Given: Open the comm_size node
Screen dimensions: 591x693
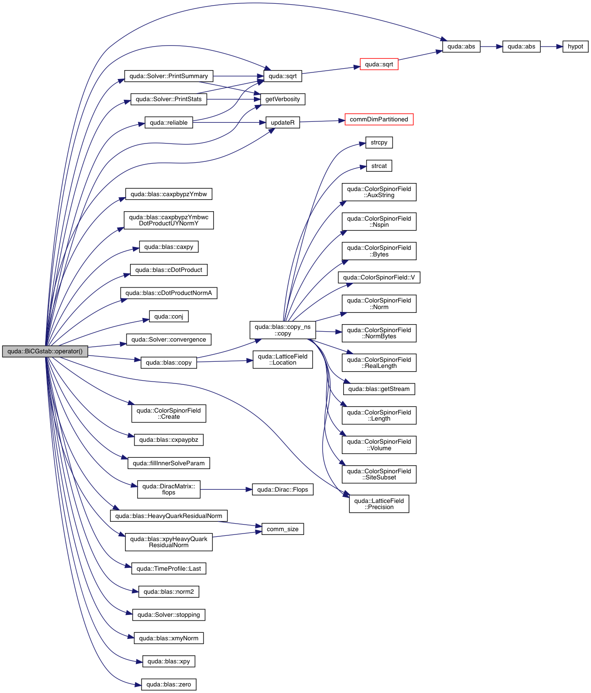Looking at the screenshot, I should pyautogui.click(x=283, y=529).
